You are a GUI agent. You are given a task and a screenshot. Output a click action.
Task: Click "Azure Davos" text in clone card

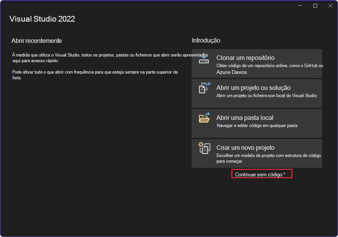click(232, 72)
